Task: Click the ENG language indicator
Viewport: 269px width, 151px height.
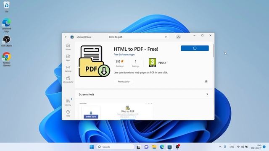Action: pos(232,147)
